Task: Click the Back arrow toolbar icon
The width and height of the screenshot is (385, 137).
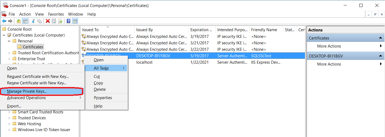Action: 4,21
